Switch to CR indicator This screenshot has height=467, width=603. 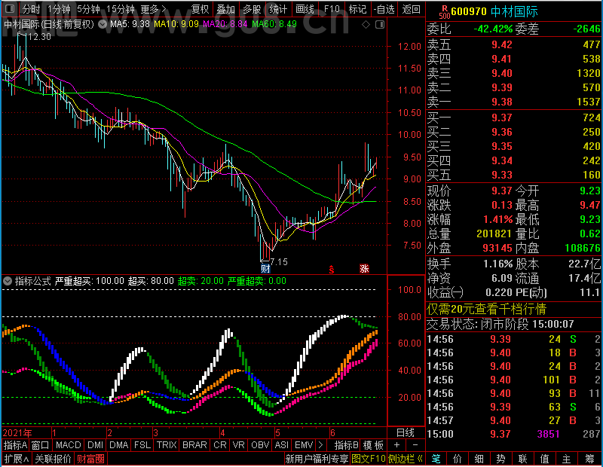tap(220, 445)
